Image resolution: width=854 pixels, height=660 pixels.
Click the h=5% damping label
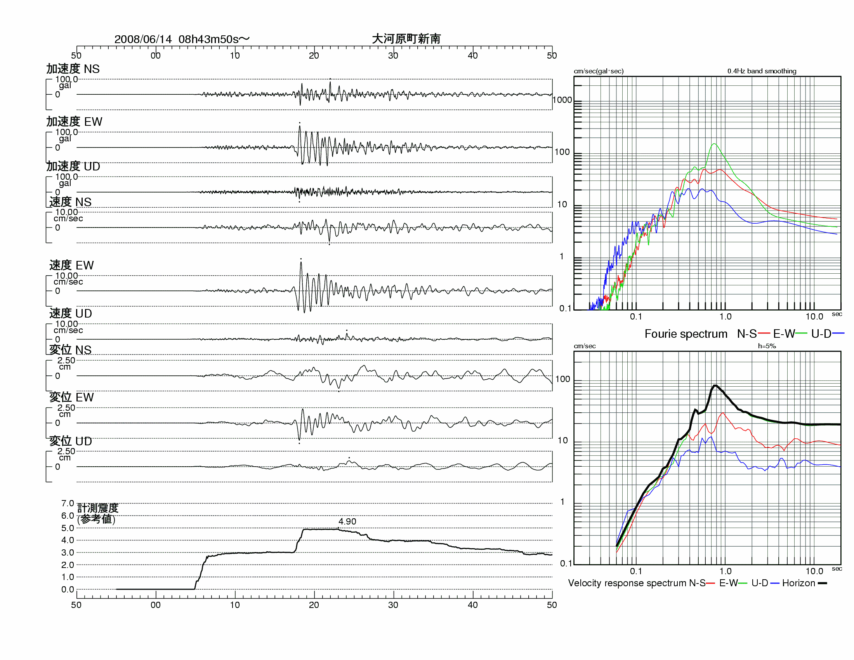(767, 346)
